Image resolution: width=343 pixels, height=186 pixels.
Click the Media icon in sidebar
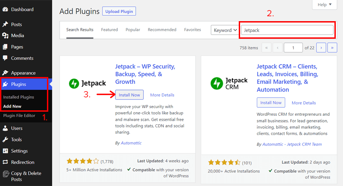coord(5,36)
